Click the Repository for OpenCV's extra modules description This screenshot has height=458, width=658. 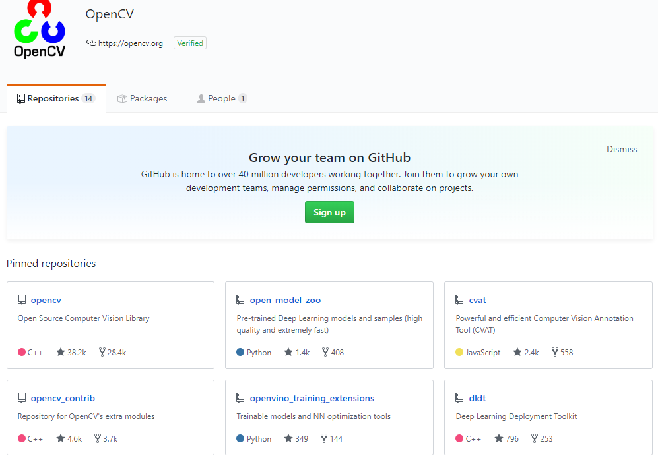tap(86, 416)
